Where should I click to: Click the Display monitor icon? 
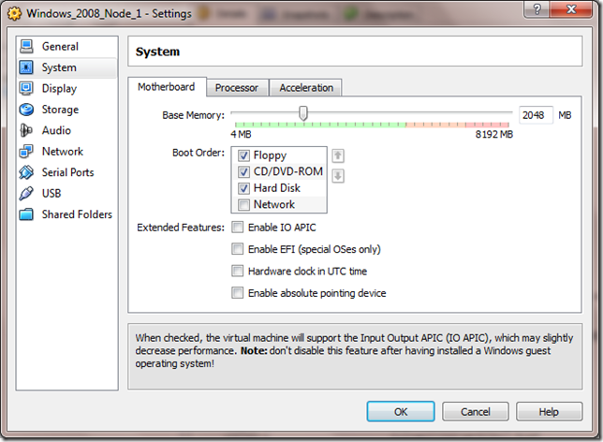(x=26, y=88)
